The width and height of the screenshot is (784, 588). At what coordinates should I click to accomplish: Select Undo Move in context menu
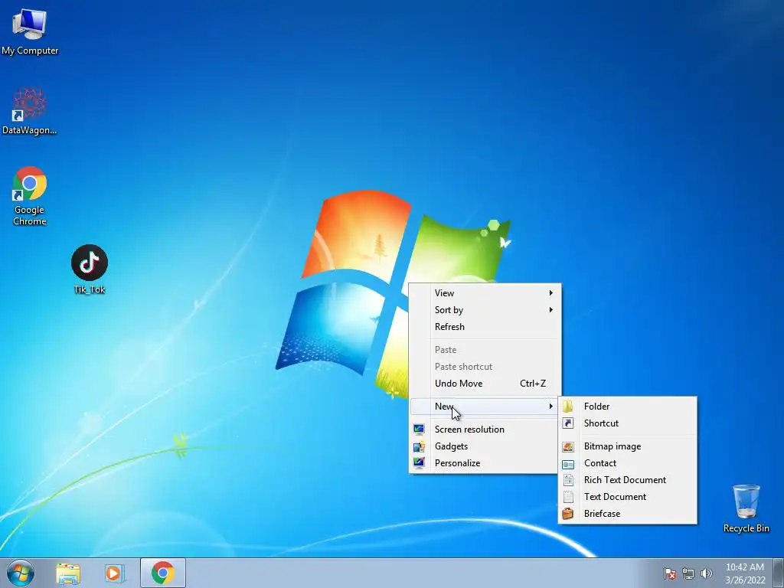485,384
